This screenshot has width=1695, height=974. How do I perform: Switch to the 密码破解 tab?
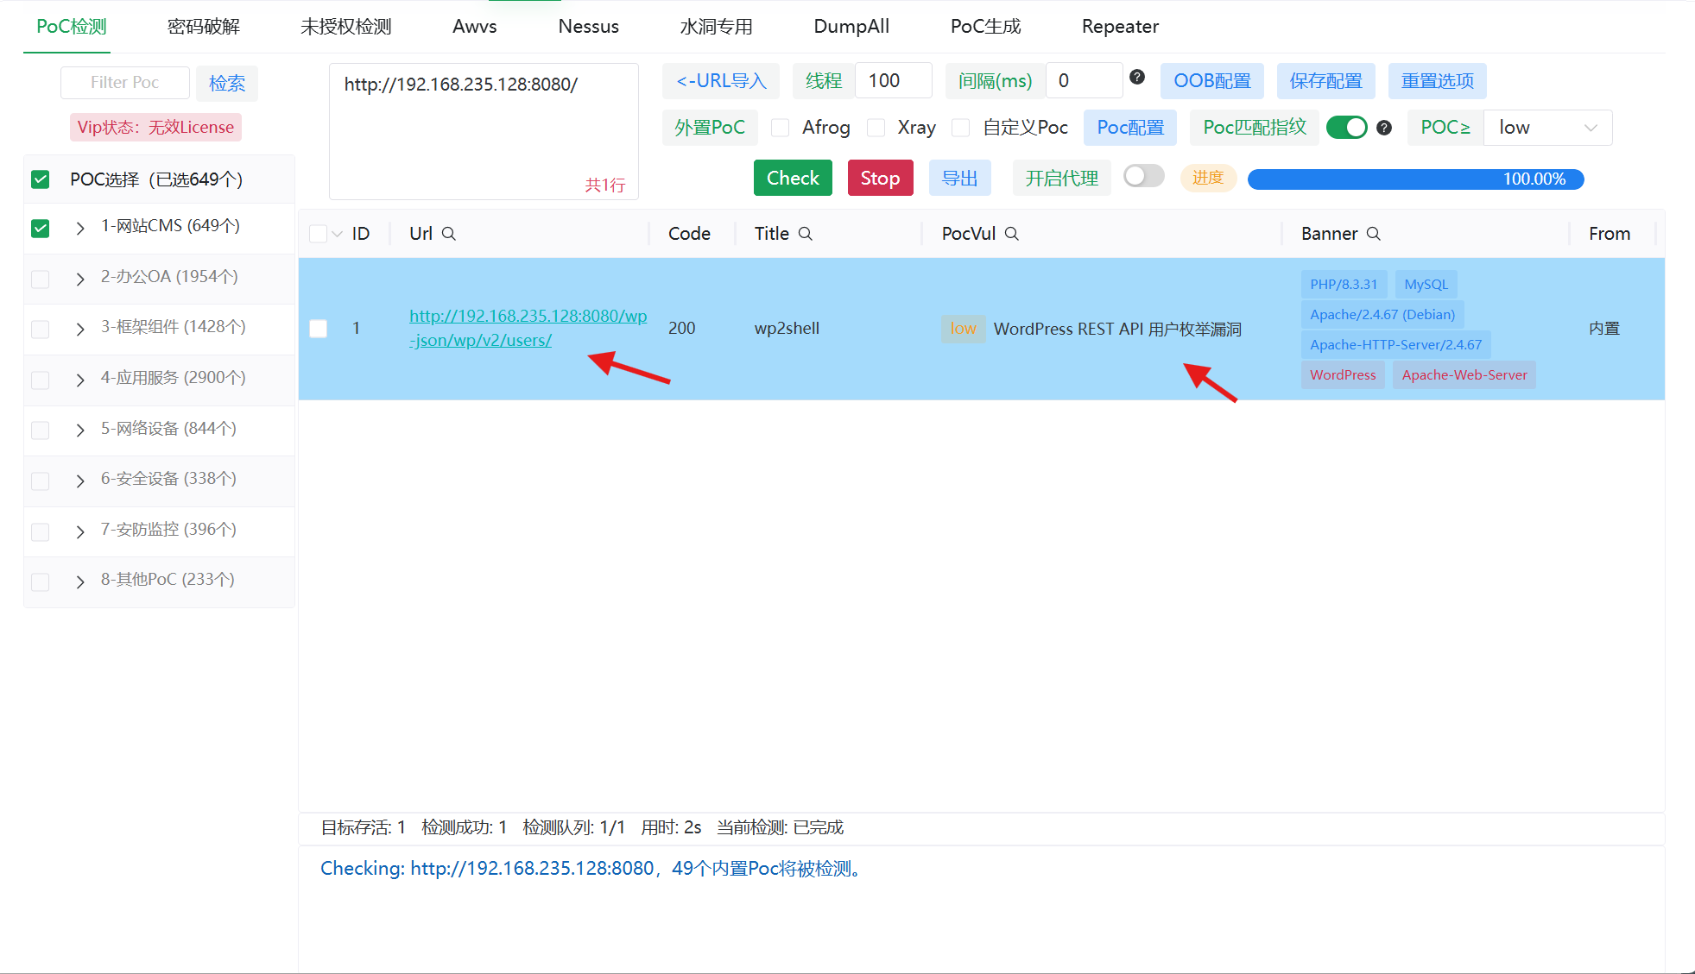click(204, 27)
